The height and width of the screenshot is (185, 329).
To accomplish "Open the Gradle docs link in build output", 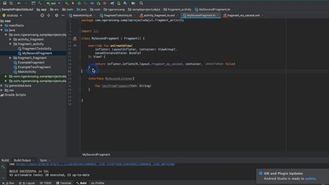I will 96,164.
